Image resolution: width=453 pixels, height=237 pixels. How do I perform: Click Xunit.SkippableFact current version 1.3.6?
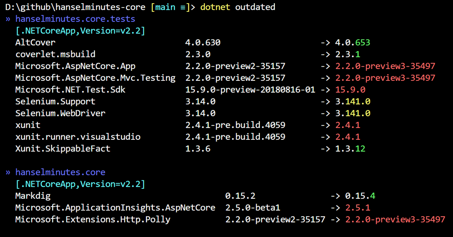[x=198, y=149]
